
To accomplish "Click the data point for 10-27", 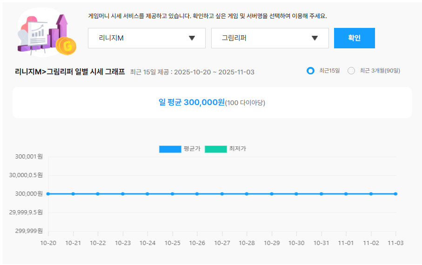I will 222,194.
